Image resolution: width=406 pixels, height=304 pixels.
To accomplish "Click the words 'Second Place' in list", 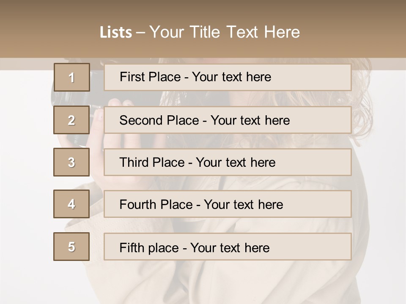I will tap(159, 120).
